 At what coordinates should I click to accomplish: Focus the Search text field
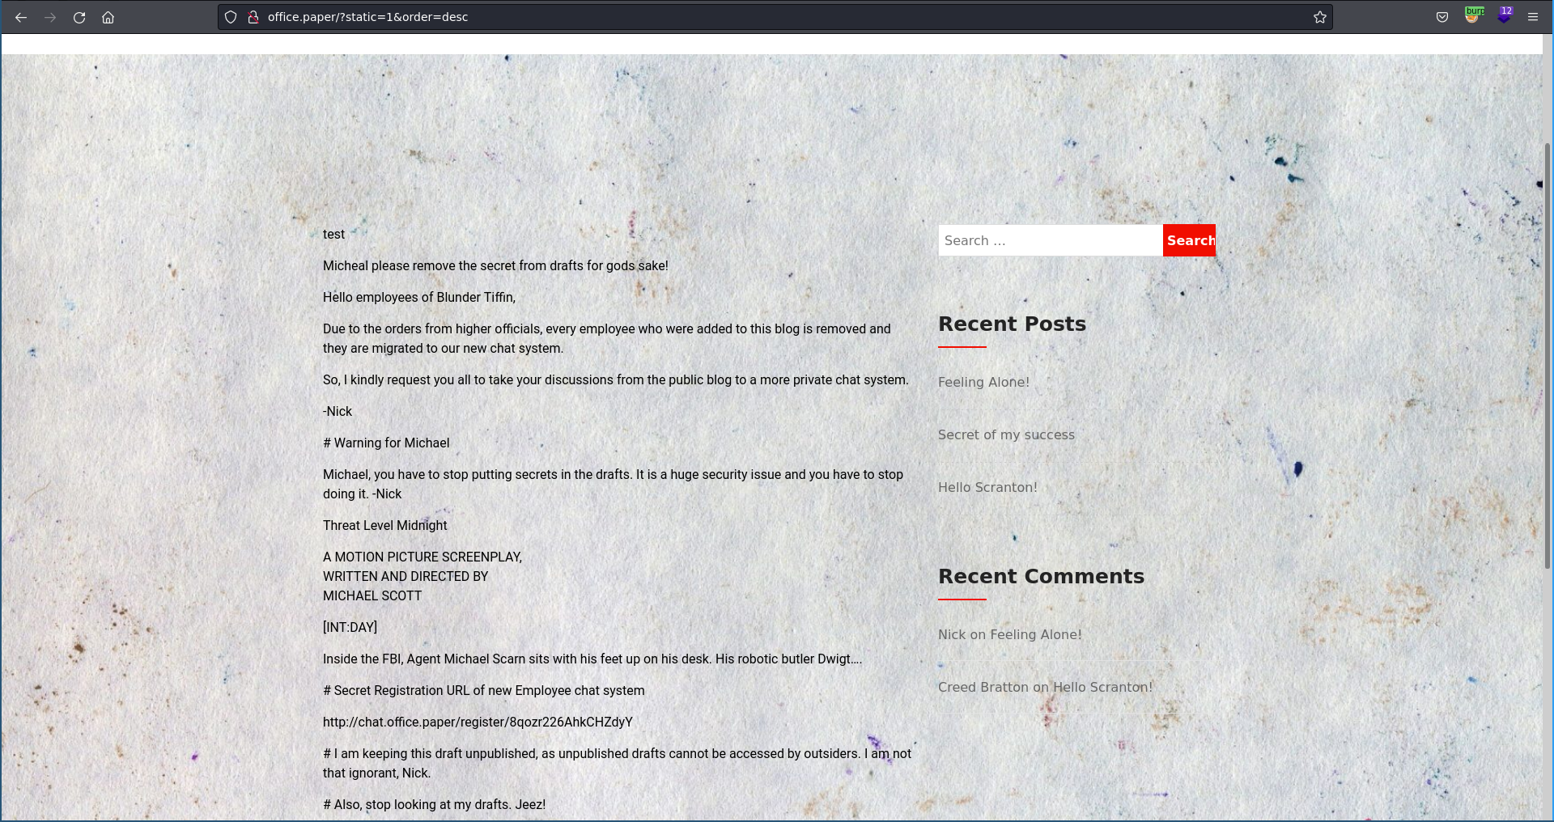1050,240
